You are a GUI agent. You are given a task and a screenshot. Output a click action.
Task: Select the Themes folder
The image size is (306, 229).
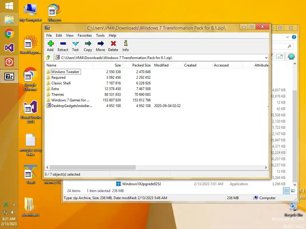pos(58,94)
